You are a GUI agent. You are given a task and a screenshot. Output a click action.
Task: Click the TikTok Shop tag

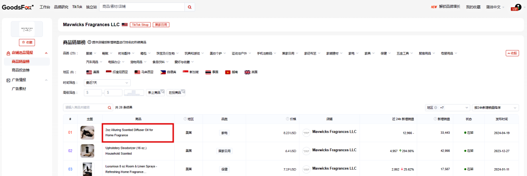140,25
